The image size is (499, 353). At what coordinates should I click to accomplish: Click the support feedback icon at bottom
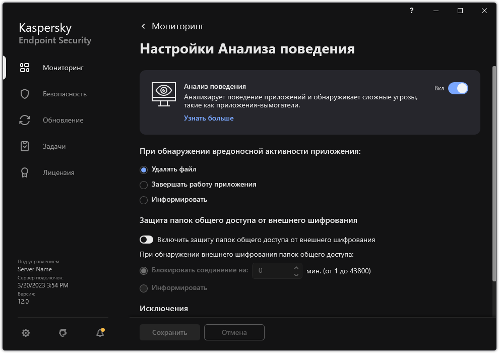[x=63, y=333]
